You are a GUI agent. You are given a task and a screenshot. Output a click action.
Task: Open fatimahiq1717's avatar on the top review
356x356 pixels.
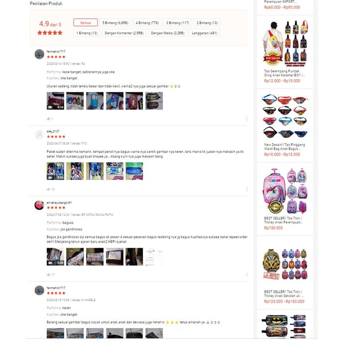pos(39,54)
